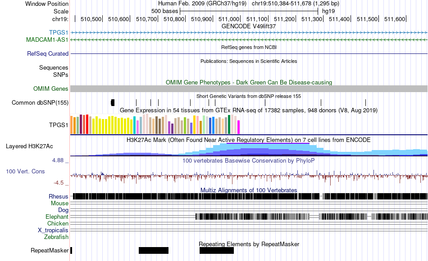The height and width of the screenshot is (261, 428).
Task: Click the X_tropicalis alignment row label
Action: [53, 230]
